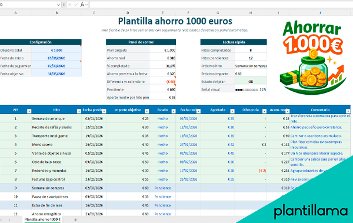This screenshot has height=223, width=353.
Task: Open the Nº column filter dropdown
Action: pos(29,111)
